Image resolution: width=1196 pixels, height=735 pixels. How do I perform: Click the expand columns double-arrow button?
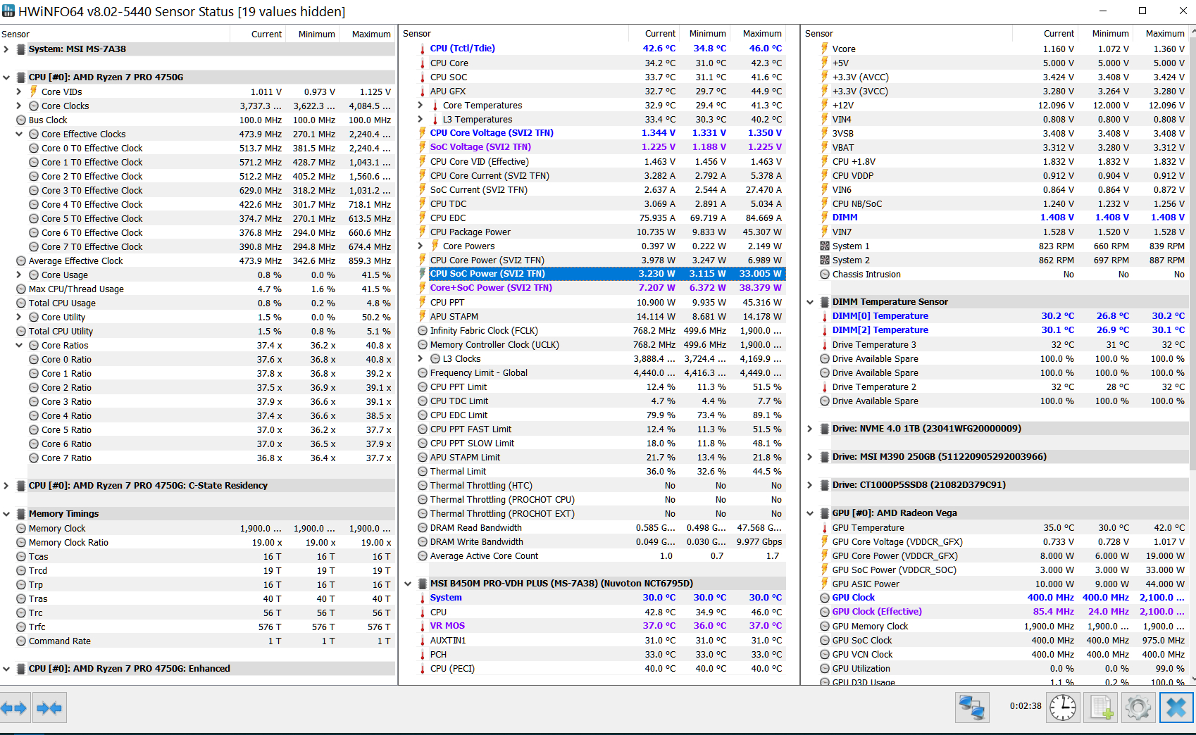[15, 708]
